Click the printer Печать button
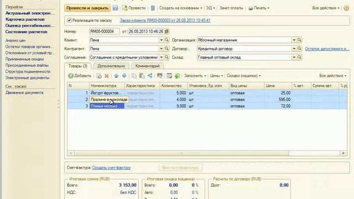The image size is (354, 199). [259, 8]
